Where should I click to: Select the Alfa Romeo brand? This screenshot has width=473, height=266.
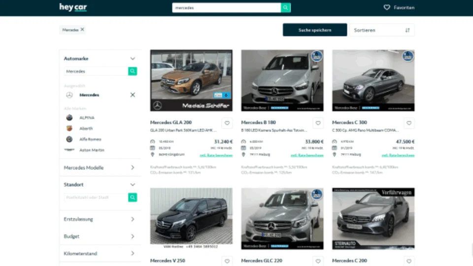(90, 139)
